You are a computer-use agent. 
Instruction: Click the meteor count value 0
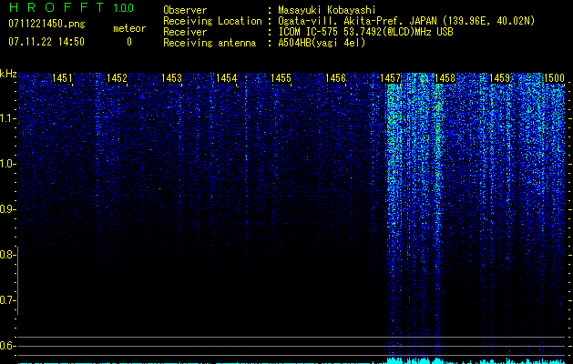click(129, 42)
